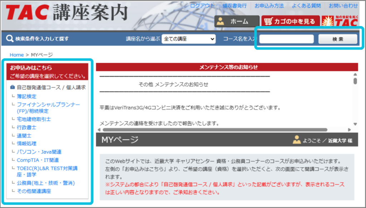The height and width of the screenshot is (208, 366).
Task: Open 領収書発行 receipt link
Action: (x=234, y=6)
